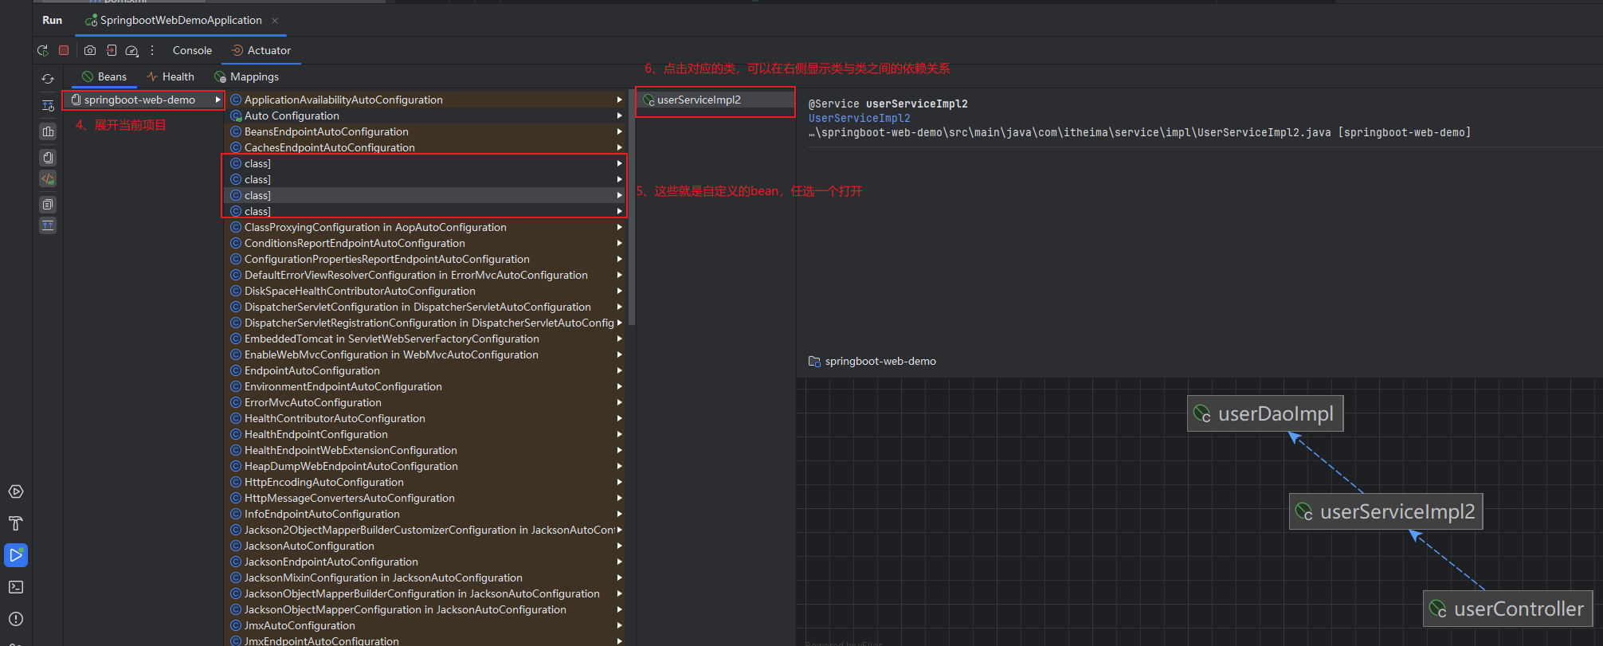Select the ErrorMvcAutoConfiguration row
Viewport: 1603px width, 646px height.
(426, 402)
